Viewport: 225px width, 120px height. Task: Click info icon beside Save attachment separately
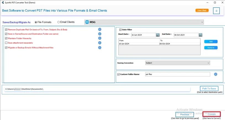[x=100, y=43]
